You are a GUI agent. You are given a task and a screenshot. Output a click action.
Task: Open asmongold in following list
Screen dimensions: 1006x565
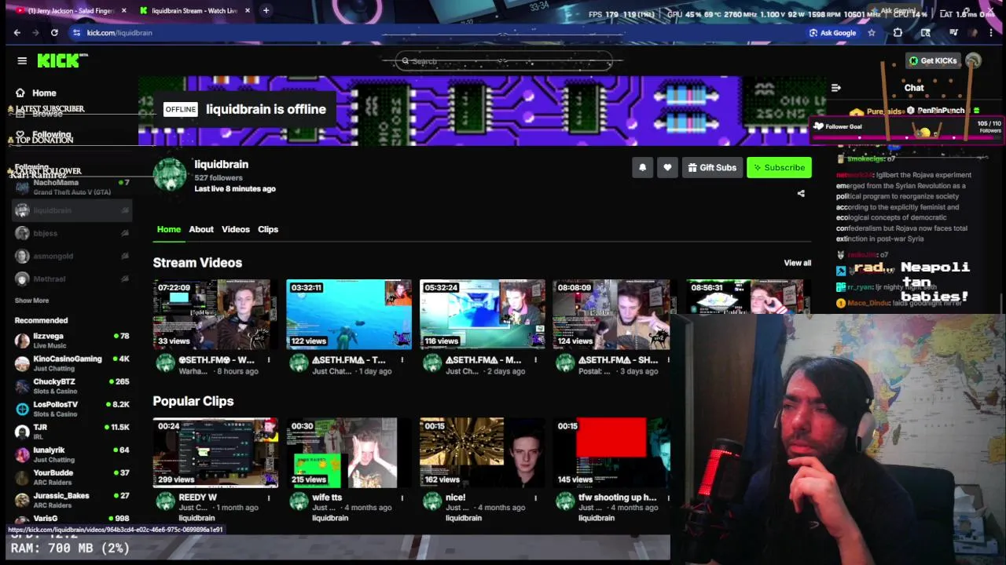click(x=72, y=256)
